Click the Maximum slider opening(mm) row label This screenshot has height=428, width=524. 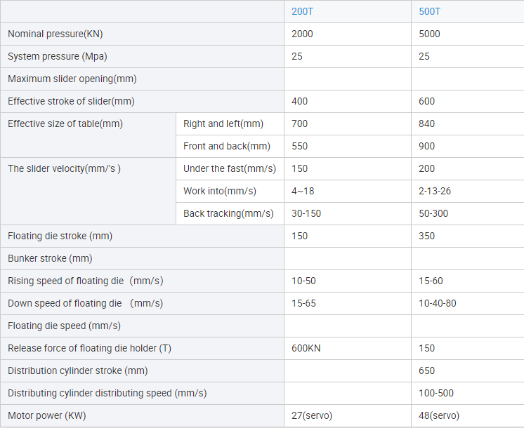click(x=72, y=79)
